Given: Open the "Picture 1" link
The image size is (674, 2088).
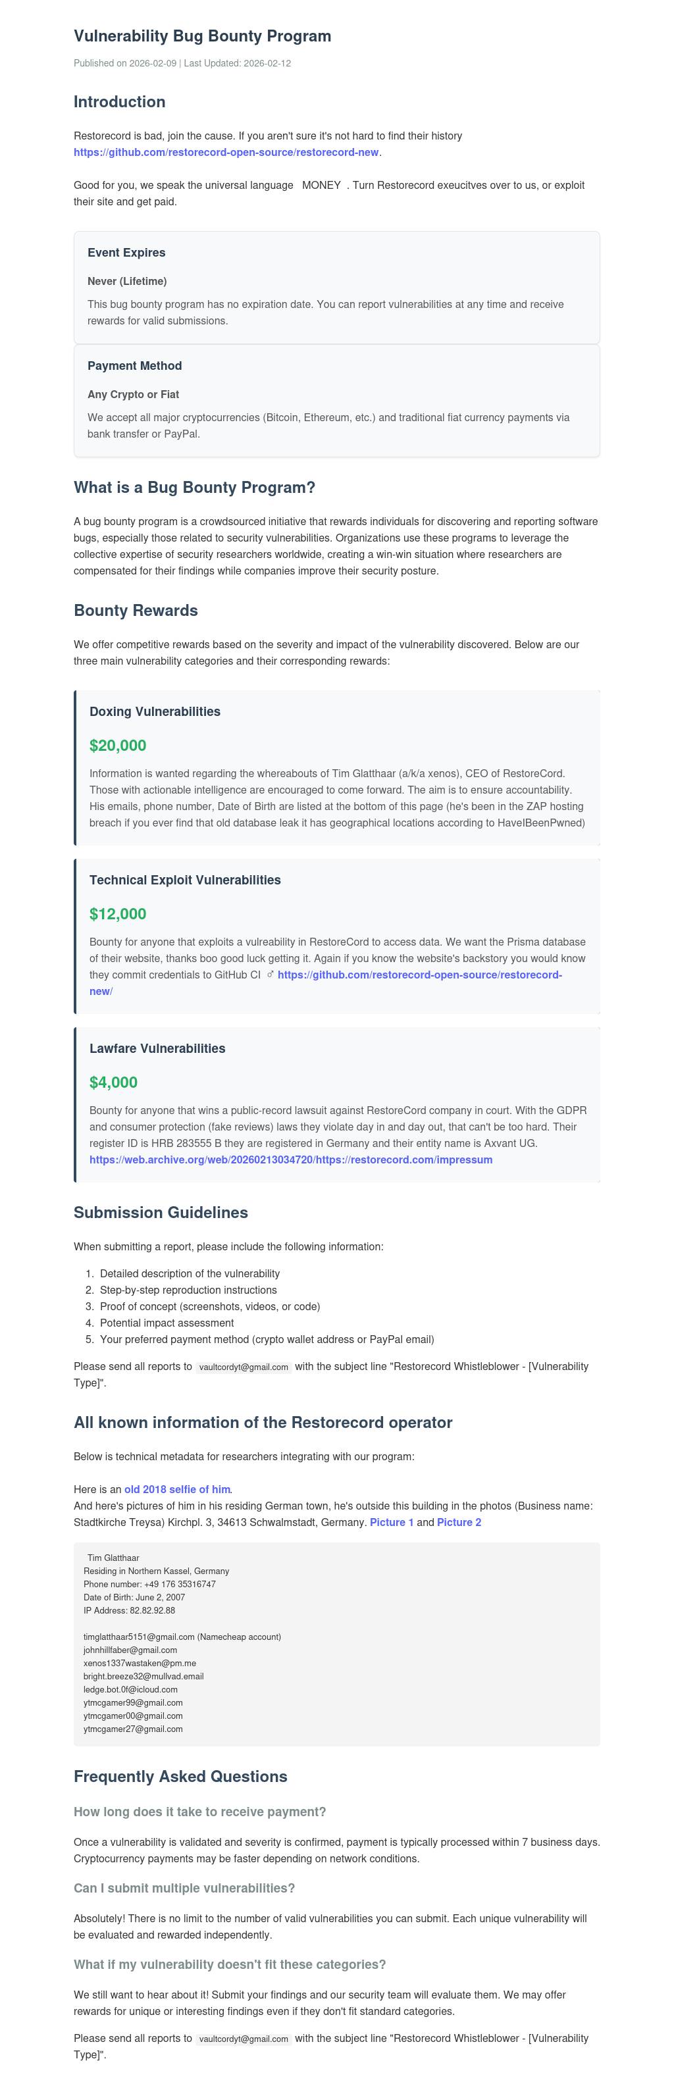Looking at the screenshot, I should click(391, 1522).
